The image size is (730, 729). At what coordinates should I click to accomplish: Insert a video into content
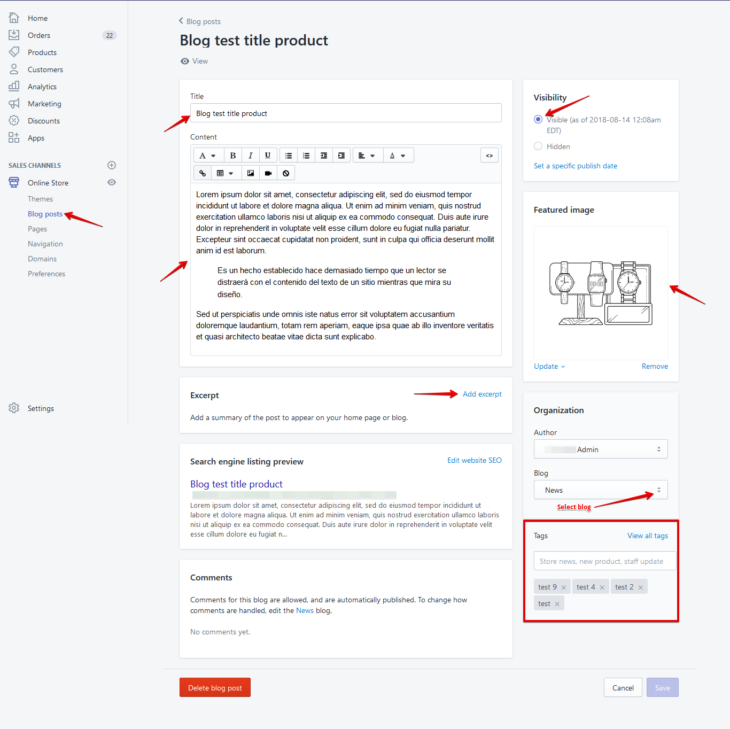(268, 173)
